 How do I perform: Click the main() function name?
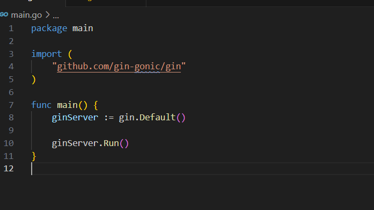tap(67, 105)
